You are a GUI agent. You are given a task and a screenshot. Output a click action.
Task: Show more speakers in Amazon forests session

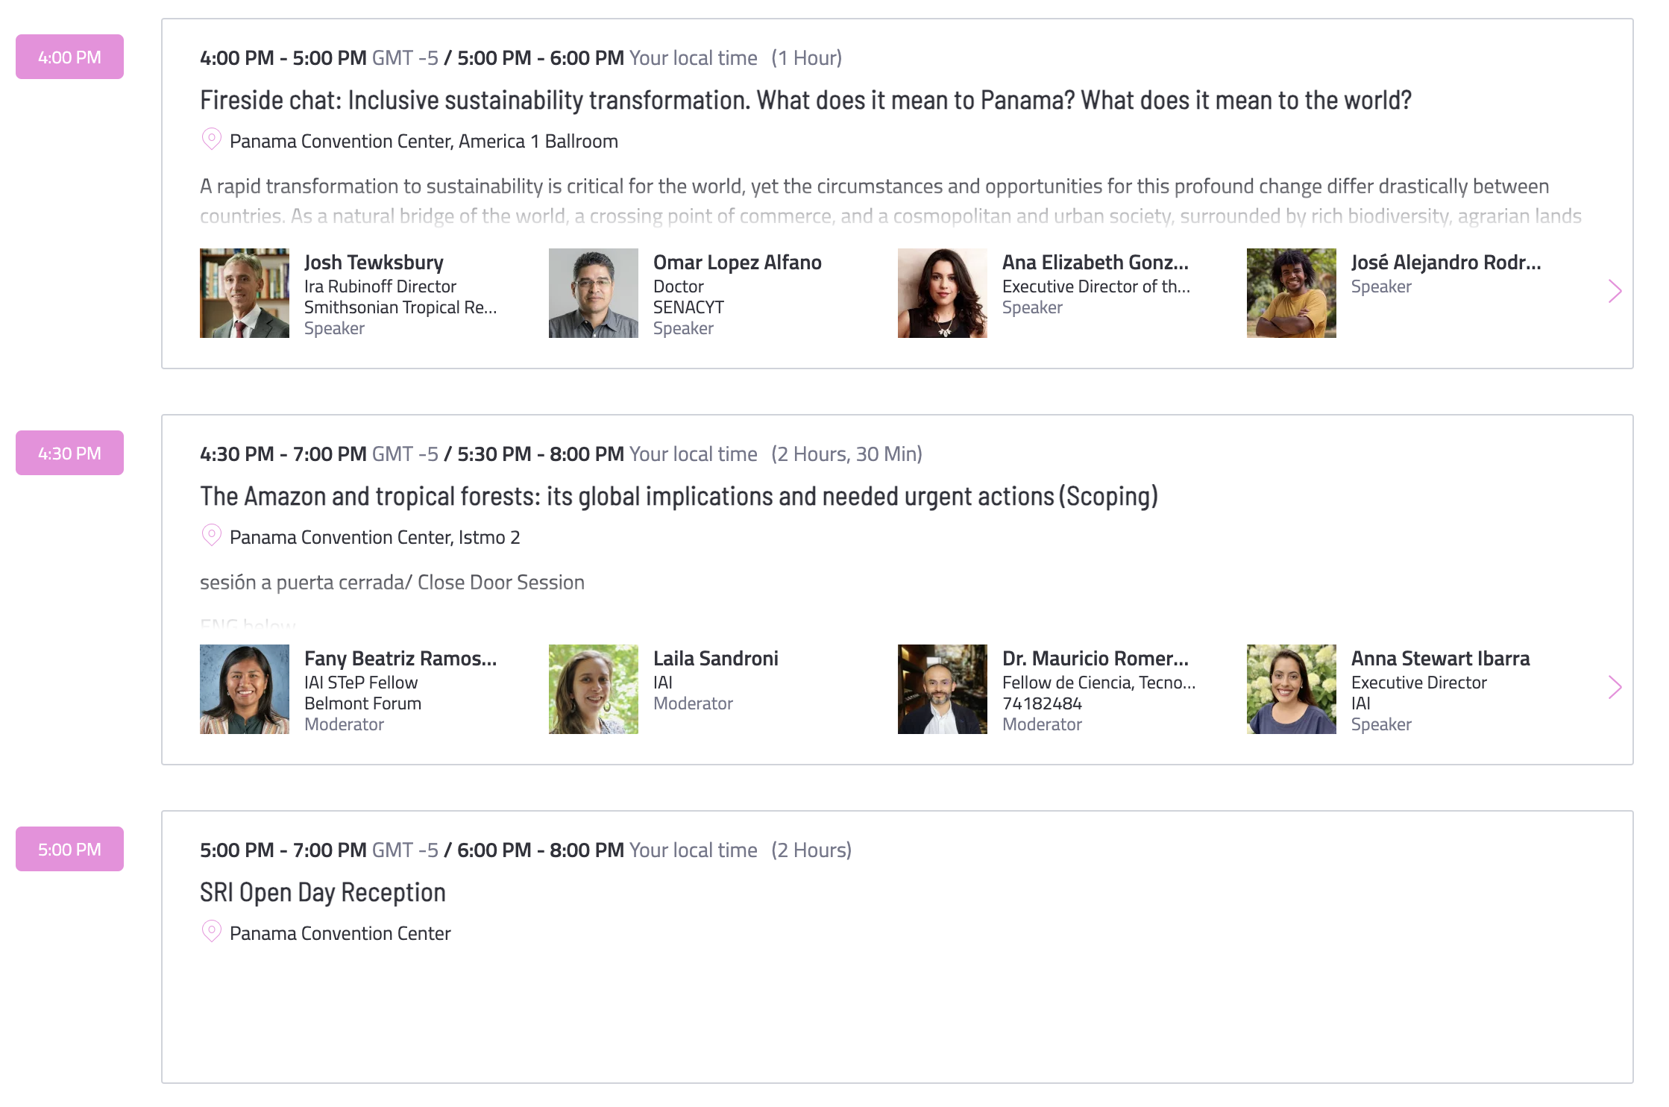(1615, 687)
